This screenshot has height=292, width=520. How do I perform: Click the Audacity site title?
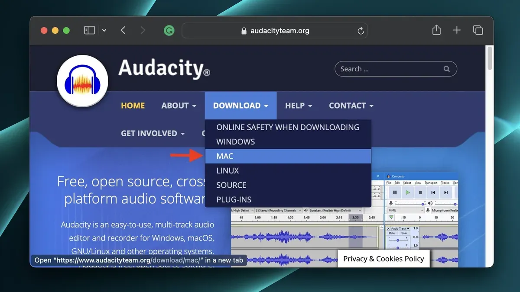tap(164, 68)
